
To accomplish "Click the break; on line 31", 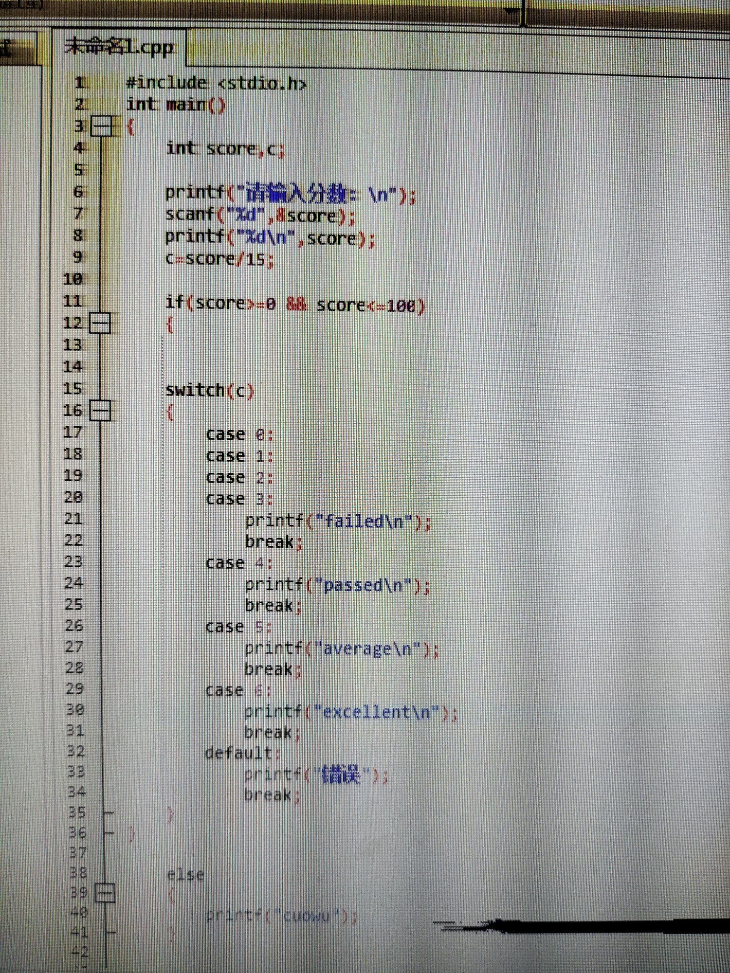I will pyautogui.click(x=273, y=732).
